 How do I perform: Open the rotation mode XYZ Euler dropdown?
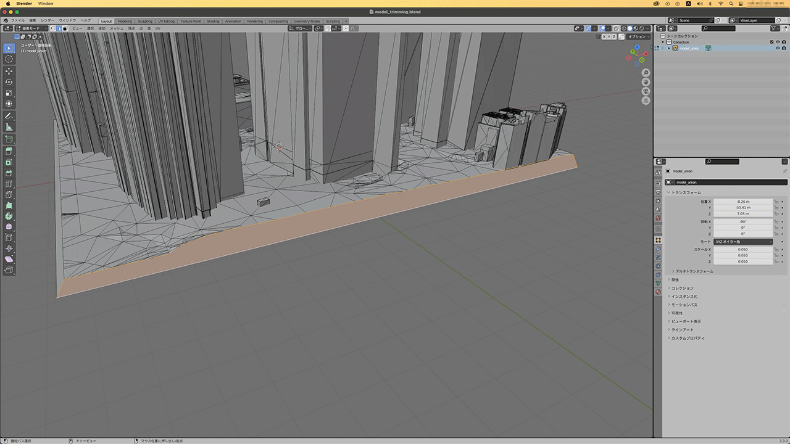743,242
